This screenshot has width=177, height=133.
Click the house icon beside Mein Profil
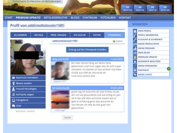(x=135, y=31)
